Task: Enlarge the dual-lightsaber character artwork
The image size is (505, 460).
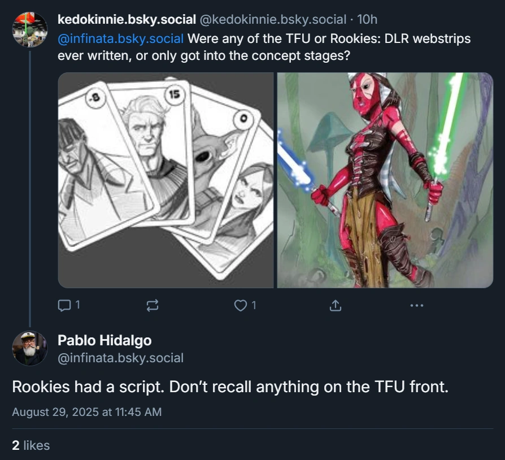Action: point(385,180)
